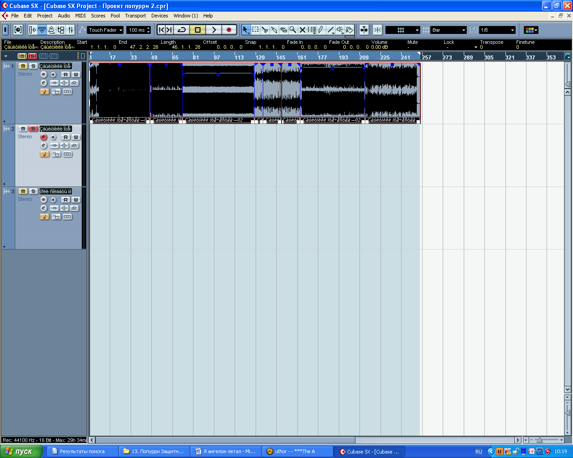This screenshot has height=458, width=573.
Task: Open the Windows Start "пуск" button
Action: click(x=21, y=451)
